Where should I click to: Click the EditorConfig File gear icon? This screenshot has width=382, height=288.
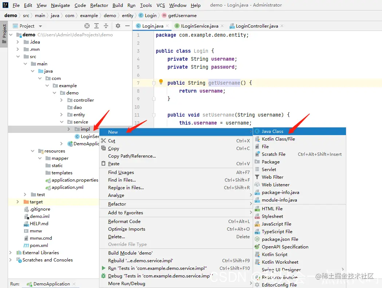pyautogui.click(x=257, y=285)
